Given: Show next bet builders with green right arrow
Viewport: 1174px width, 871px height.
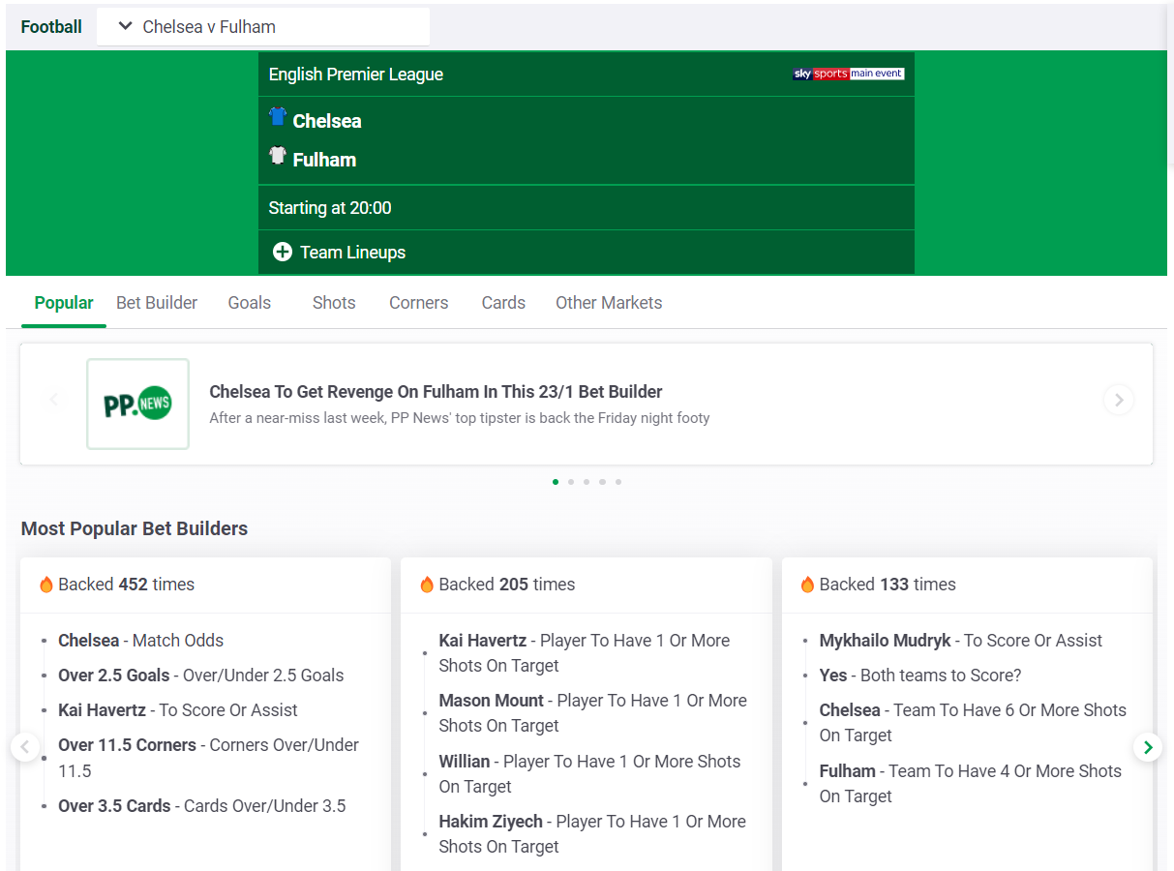Looking at the screenshot, I should pyautogui.click(x=1148, y=747).
